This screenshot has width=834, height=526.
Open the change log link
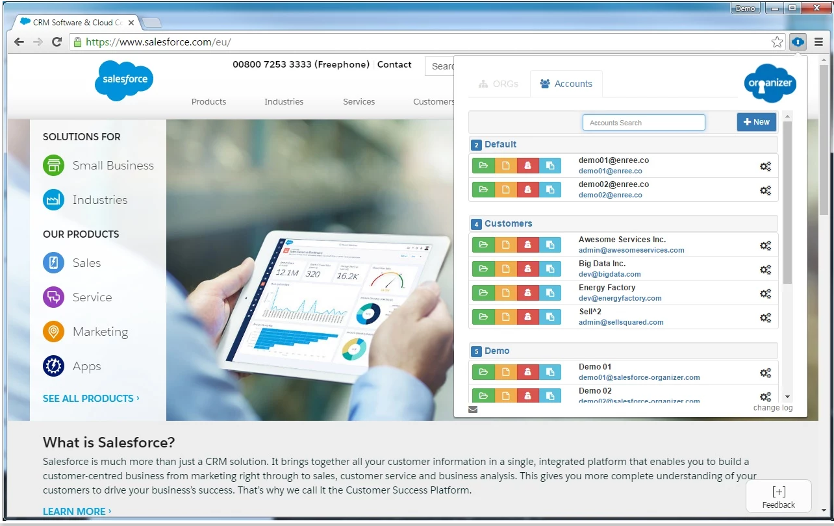(x=773, y=408)
